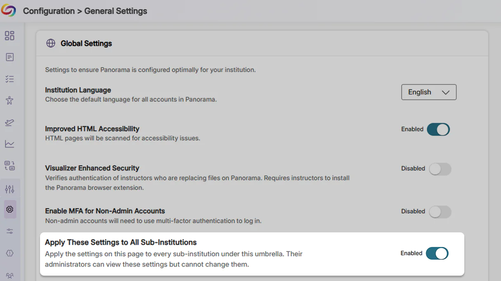Click the Enable MFA for Non-Admin Accounts label
The width and height of the screenshot is (501, 281).
point(105,211)
